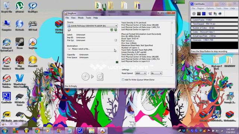The width and height of the screenshot is (239, 134).
Task: Open the ImgBurn Help menu
Action: (96, 18)
